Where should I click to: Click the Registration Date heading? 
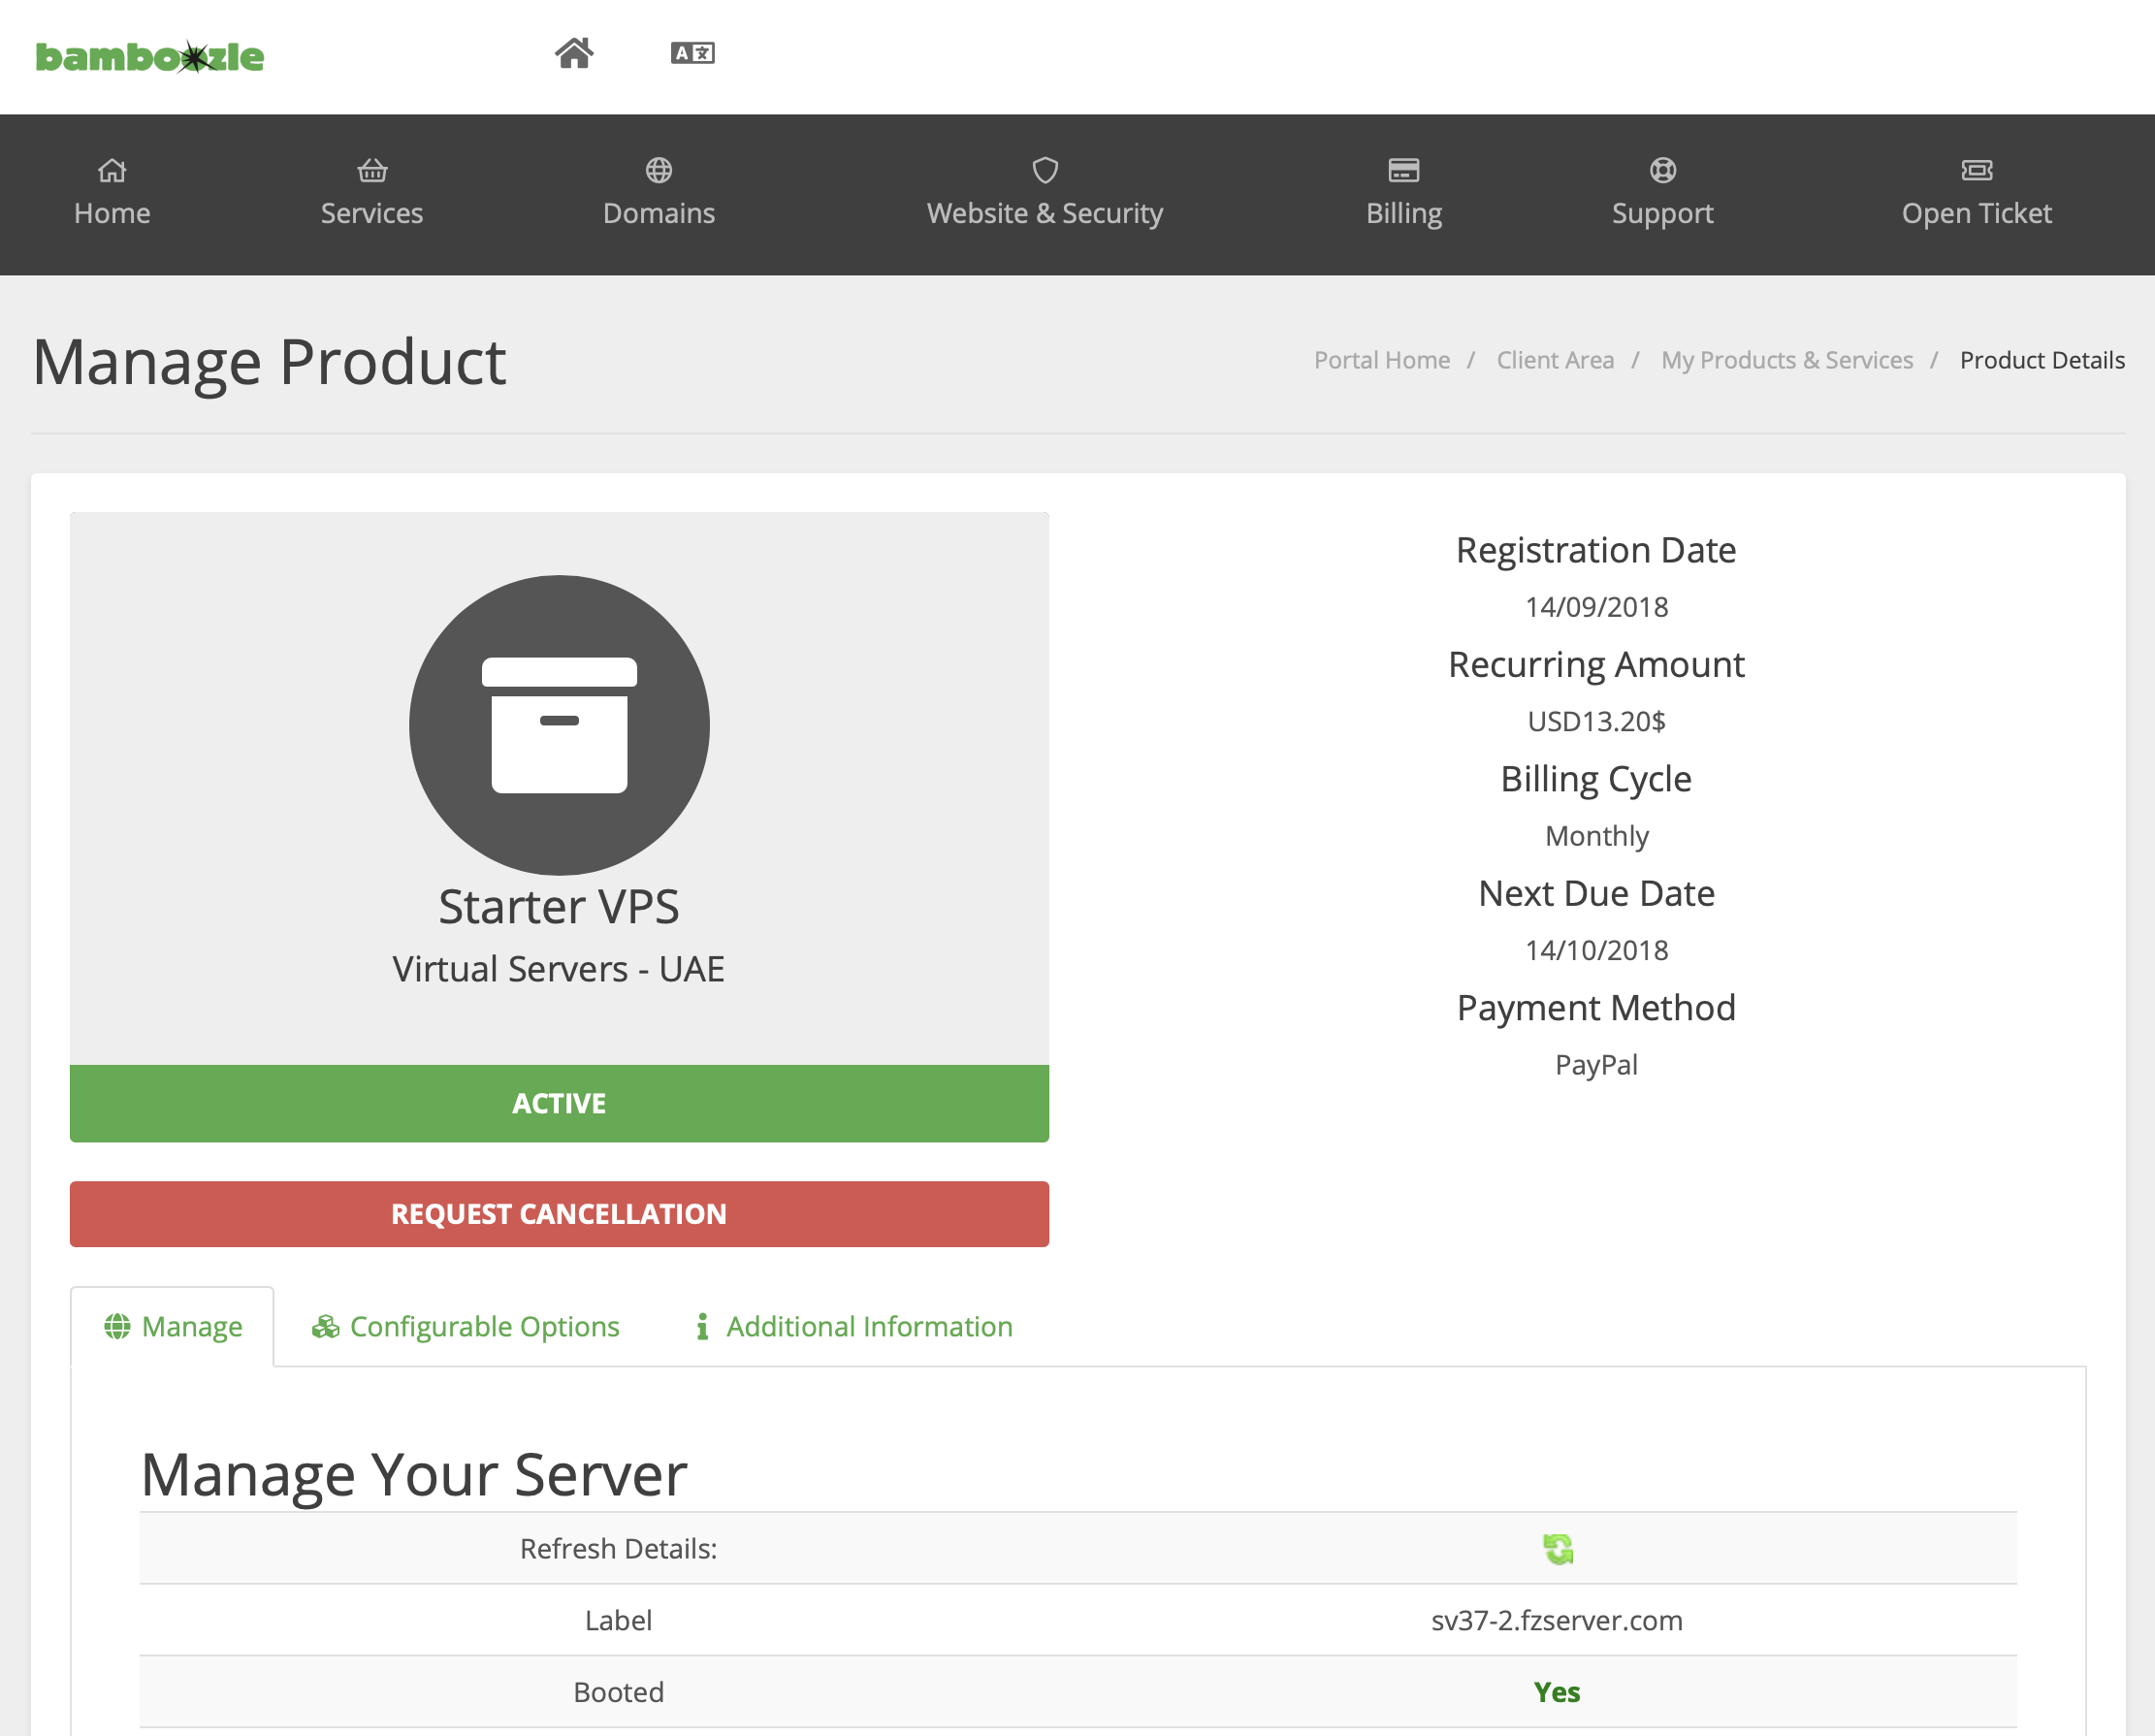tap(1596, 550)
